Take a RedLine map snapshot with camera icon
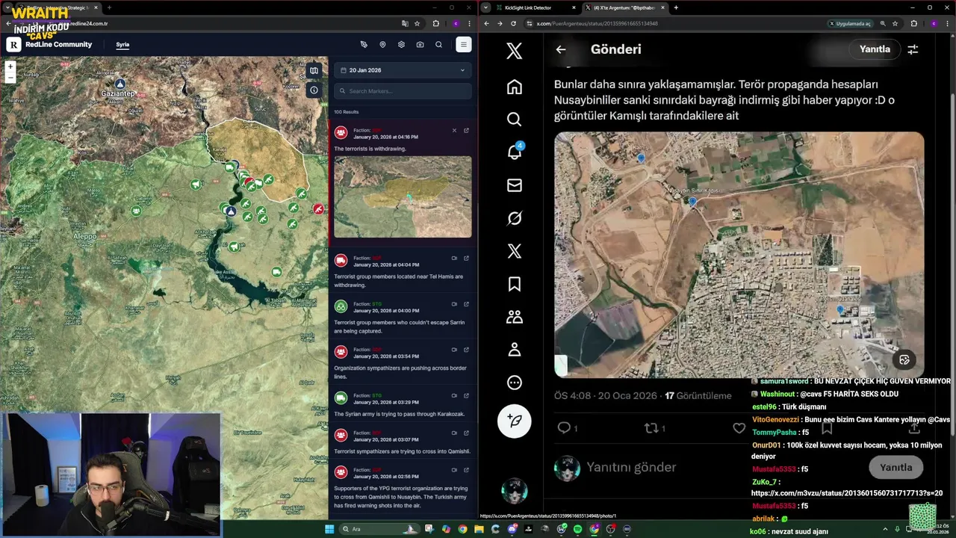 420,45
